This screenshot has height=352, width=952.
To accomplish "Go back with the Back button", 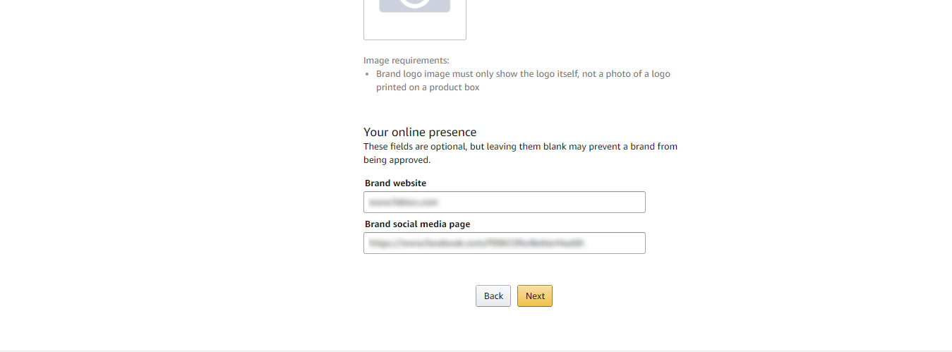I will (x=493, y=296).
